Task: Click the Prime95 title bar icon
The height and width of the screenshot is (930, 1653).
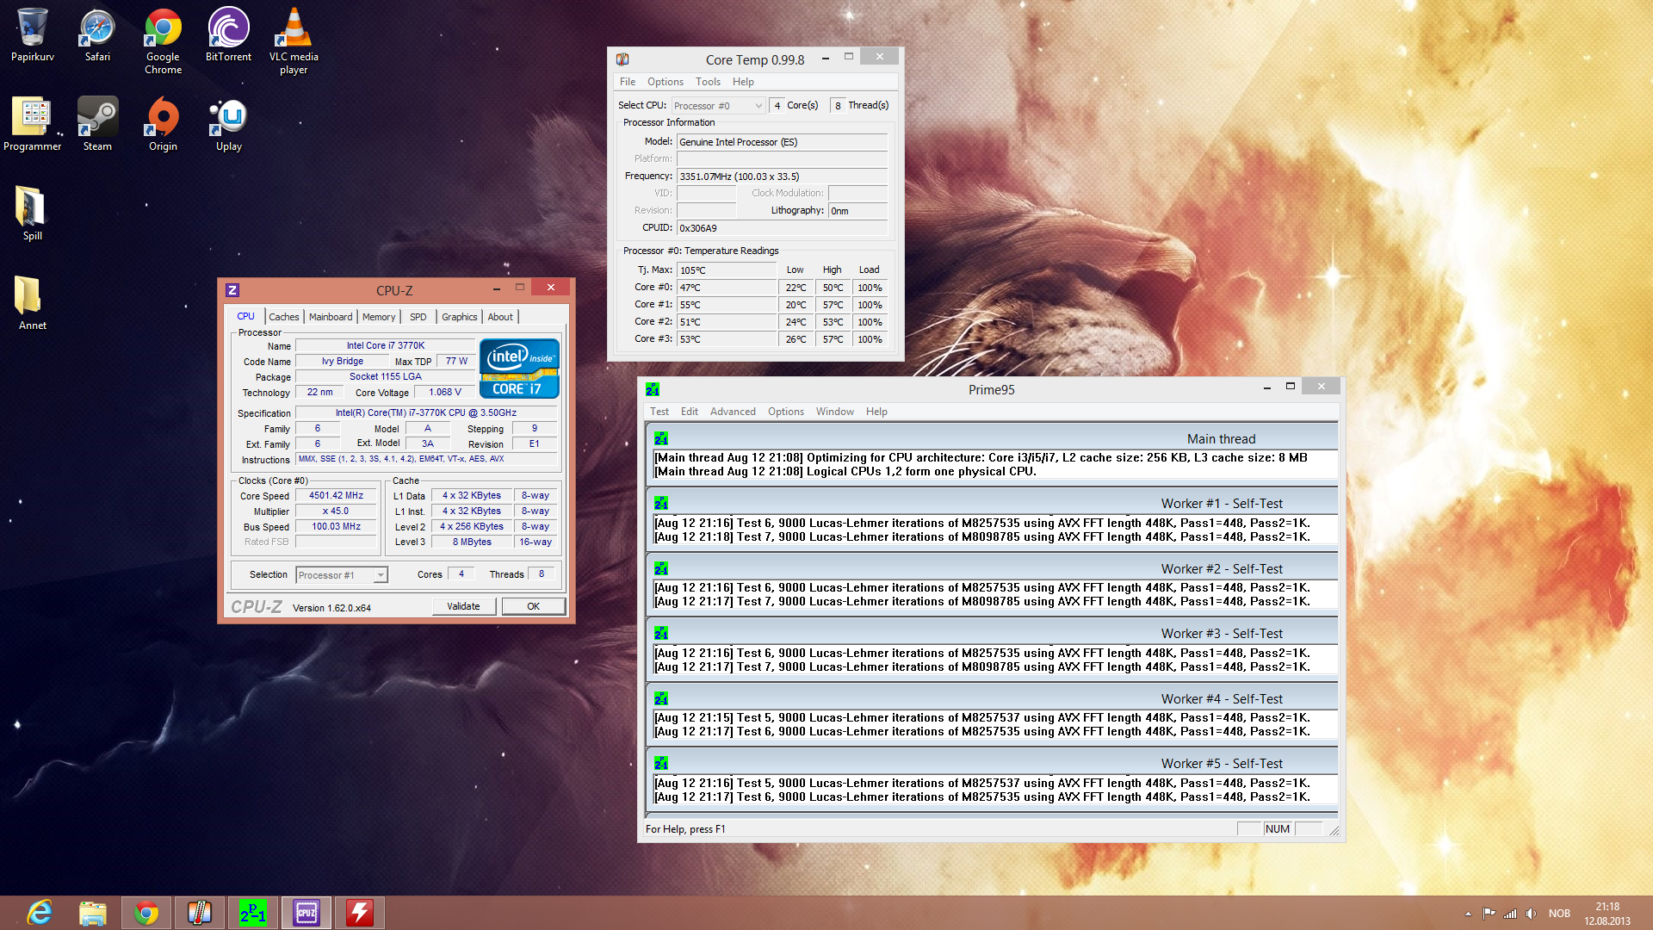Action: [x=653, y=389]
